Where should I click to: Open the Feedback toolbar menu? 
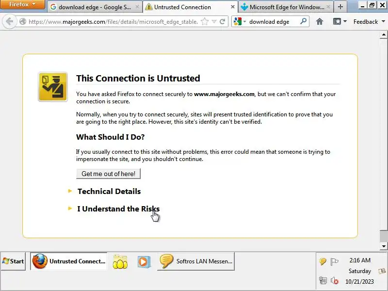(369, 22)
